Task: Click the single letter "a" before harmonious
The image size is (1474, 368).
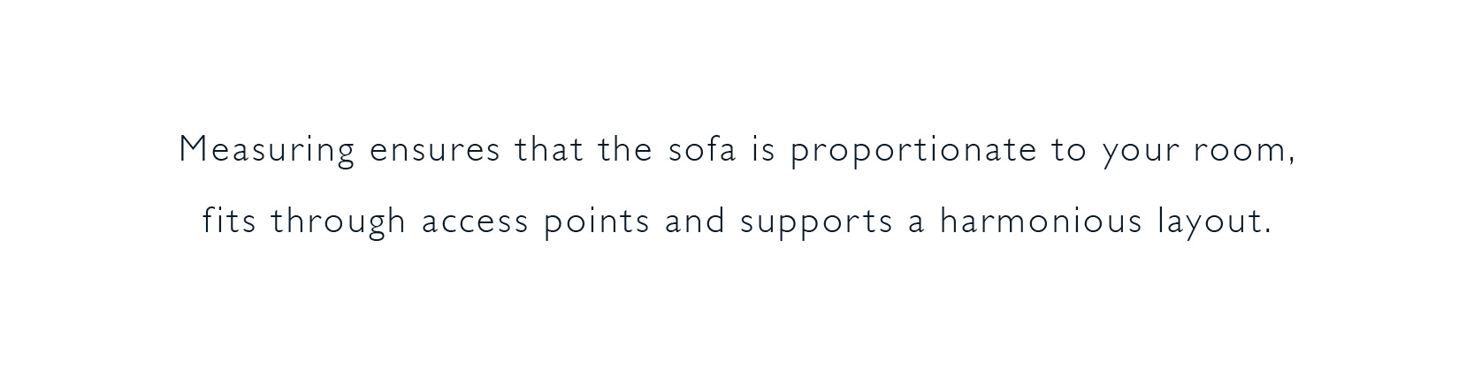Action: point(916,222)
